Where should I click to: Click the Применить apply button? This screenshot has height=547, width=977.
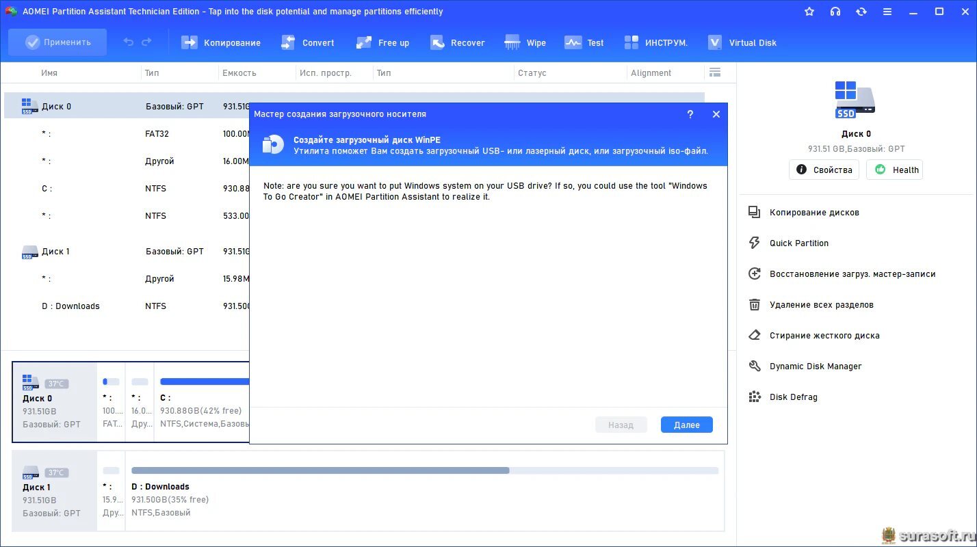(x=57, y=42)
